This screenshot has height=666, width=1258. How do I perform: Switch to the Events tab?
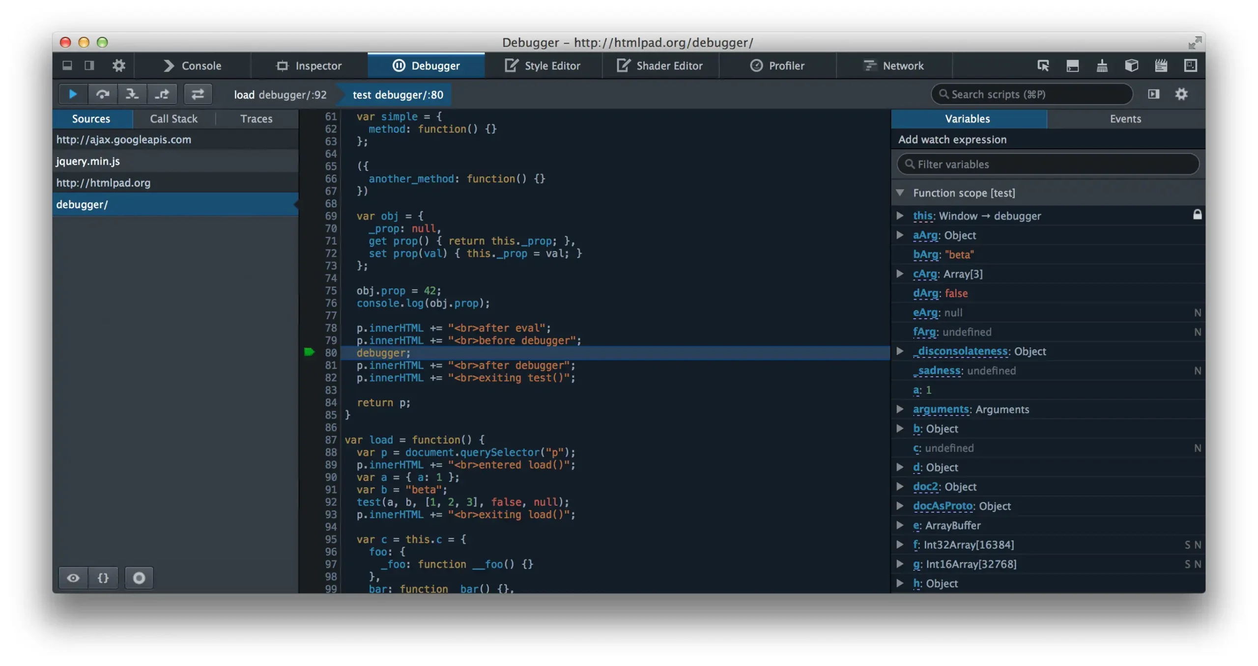click(x=1125, y=119)
